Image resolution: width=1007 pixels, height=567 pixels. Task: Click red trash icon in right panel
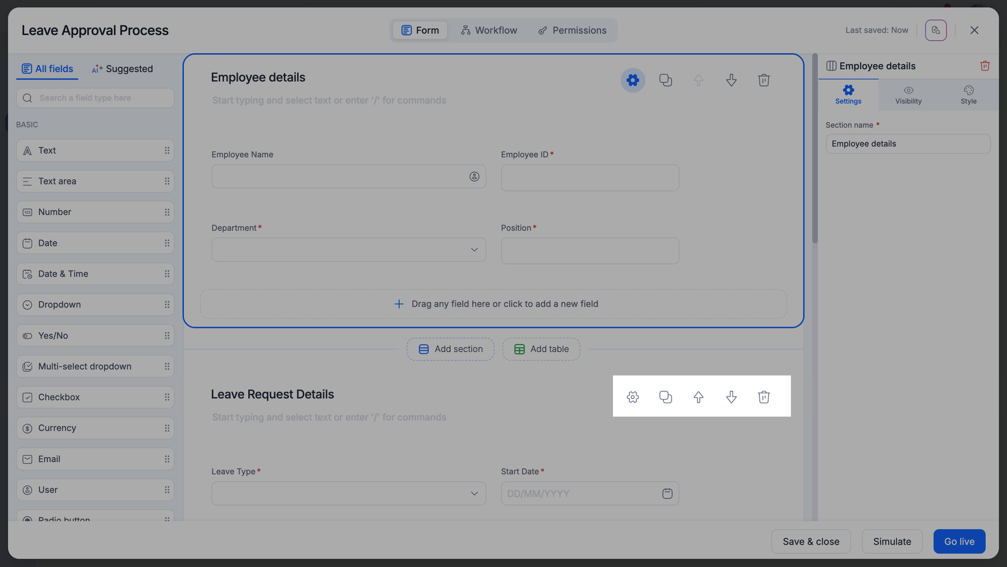pos(984,66)
